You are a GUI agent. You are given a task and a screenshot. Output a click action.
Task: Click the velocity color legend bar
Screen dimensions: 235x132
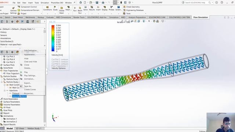pos(53,38)
